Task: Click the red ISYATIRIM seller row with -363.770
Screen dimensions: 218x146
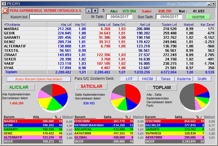Action: [x=104, y=121]
